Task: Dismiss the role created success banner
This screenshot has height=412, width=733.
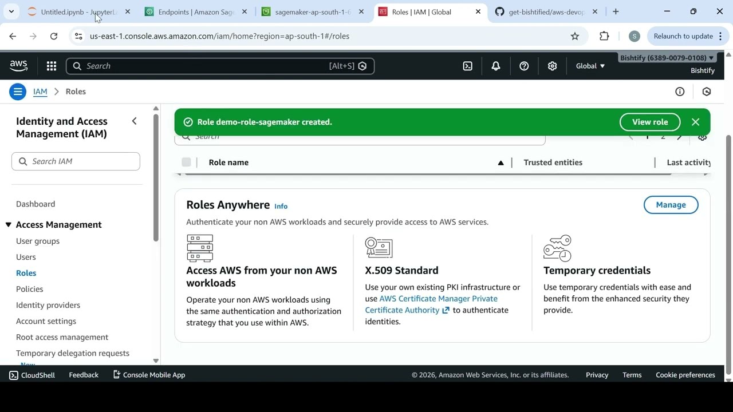Action: coord(695,122)
